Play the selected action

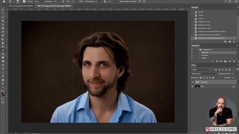tap(221, 61)
